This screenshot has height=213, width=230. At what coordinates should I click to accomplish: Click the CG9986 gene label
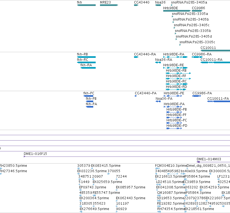tap(198, 8)
